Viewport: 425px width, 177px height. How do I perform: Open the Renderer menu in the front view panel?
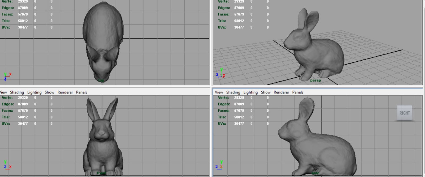65,92
